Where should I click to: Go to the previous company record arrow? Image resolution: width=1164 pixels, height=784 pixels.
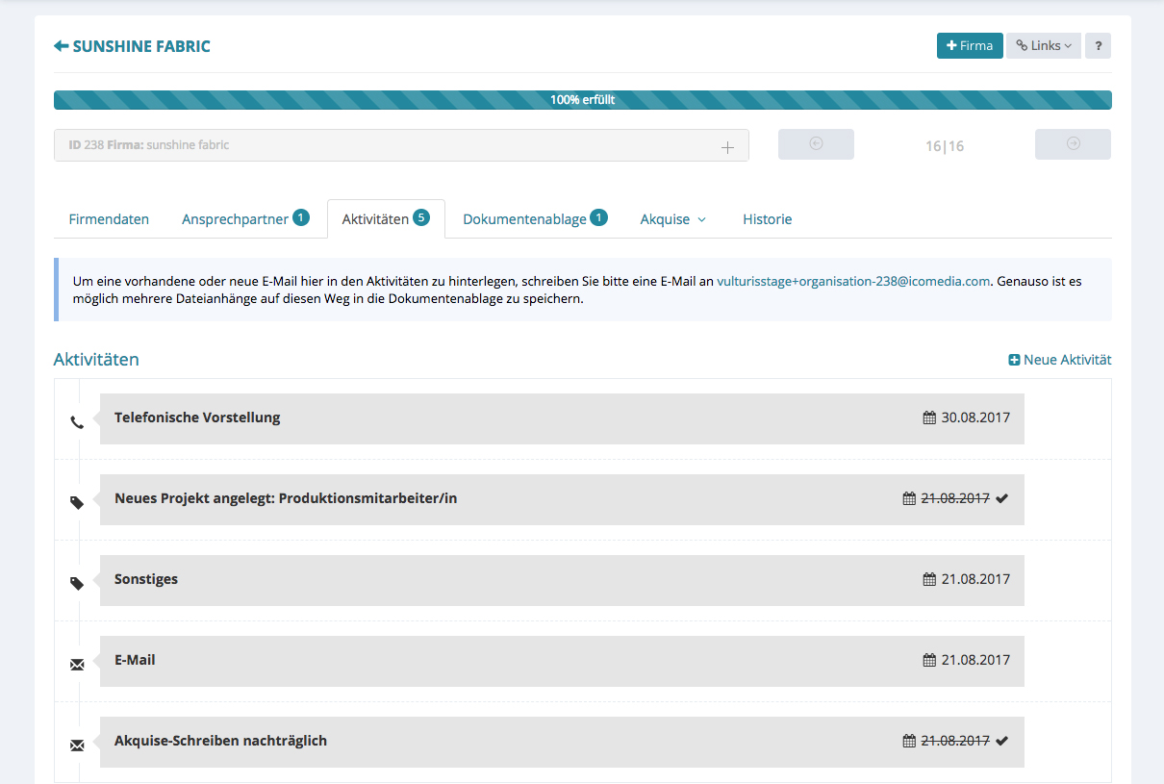[816, 144]
